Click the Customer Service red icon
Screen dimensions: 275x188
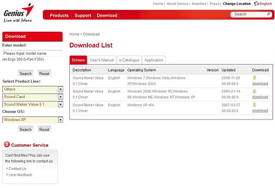(7, 144)
